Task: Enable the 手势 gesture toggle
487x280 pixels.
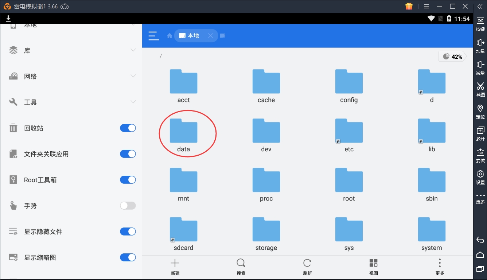Action: pos(128,206)
